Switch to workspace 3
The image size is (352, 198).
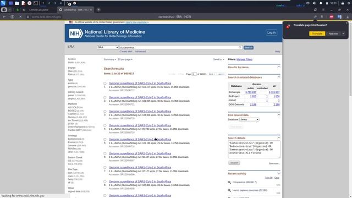pyautogui.click(x=55, y=3)
